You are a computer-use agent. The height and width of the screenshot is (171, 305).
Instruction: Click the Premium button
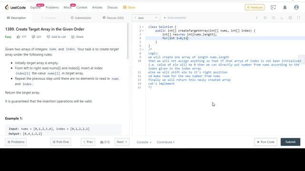click(254, 8)
